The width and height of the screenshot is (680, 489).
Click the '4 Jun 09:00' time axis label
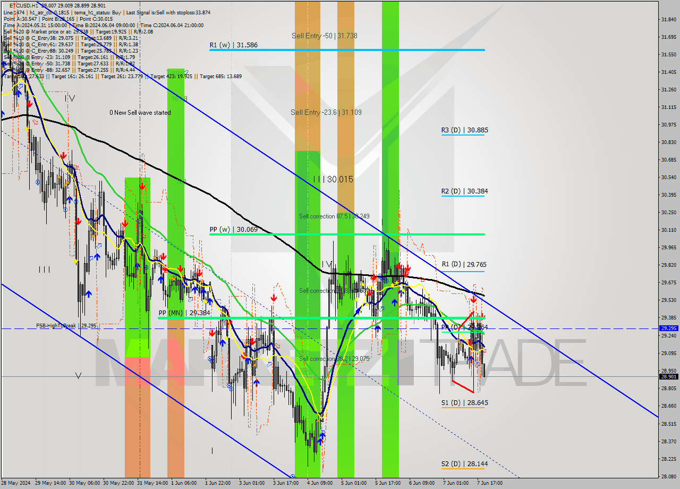(x=320, y=483)
